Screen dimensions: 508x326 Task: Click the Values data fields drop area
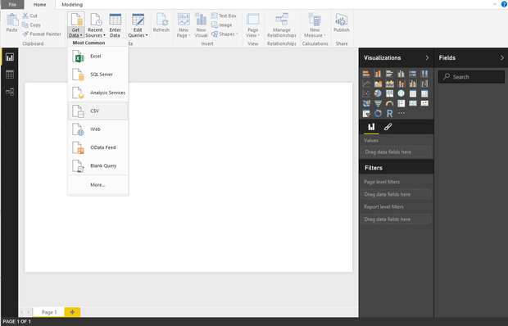click(396, 152)
